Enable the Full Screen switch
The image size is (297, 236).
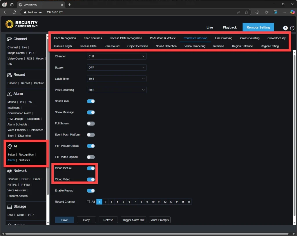(91, 124)
